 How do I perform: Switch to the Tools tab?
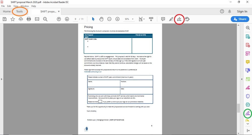pos(19,11)
